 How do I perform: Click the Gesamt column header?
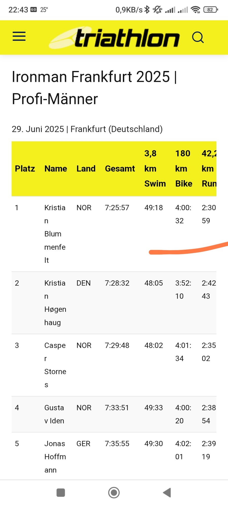pyautogui.click(x=120, y=169)
